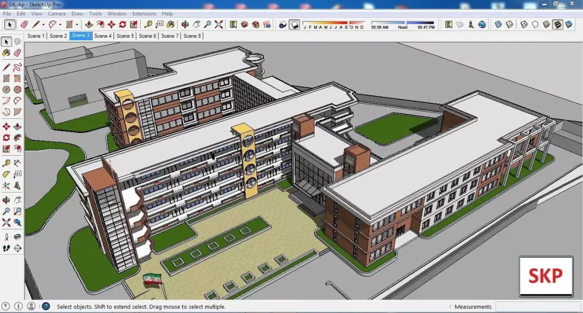583x313 pixels.
Task: Click Add Location icon in Google toolbar
Action: point(448,24)
